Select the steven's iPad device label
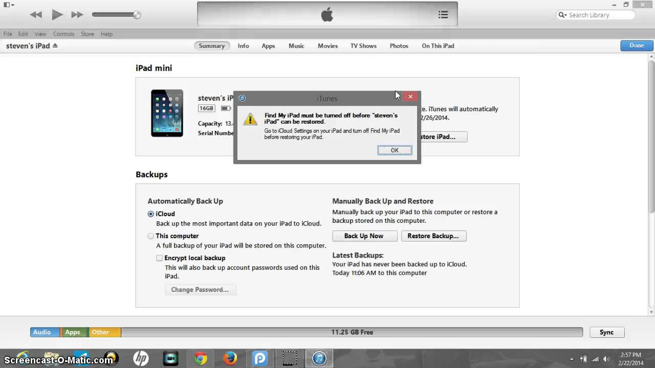Image resolution: width=655 pixels, height=368 pixels. [x=28, y=45]
